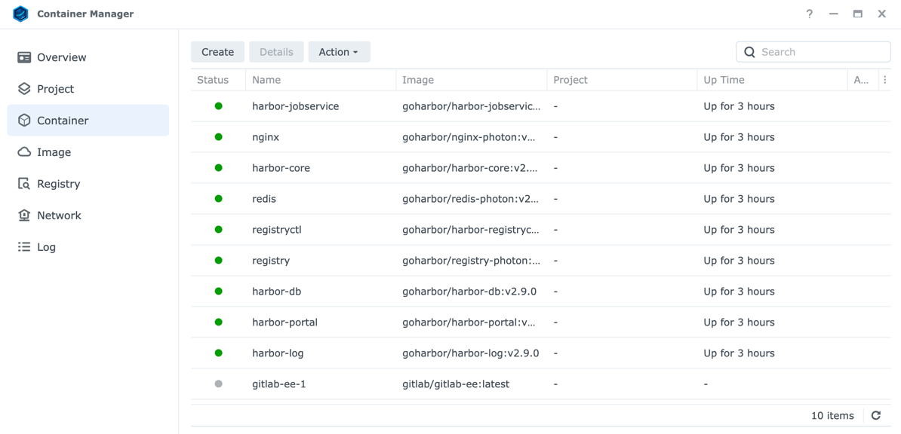901x434 pixels.
Task: Click the Overview sidebar icon
Action: pos(24,57)
